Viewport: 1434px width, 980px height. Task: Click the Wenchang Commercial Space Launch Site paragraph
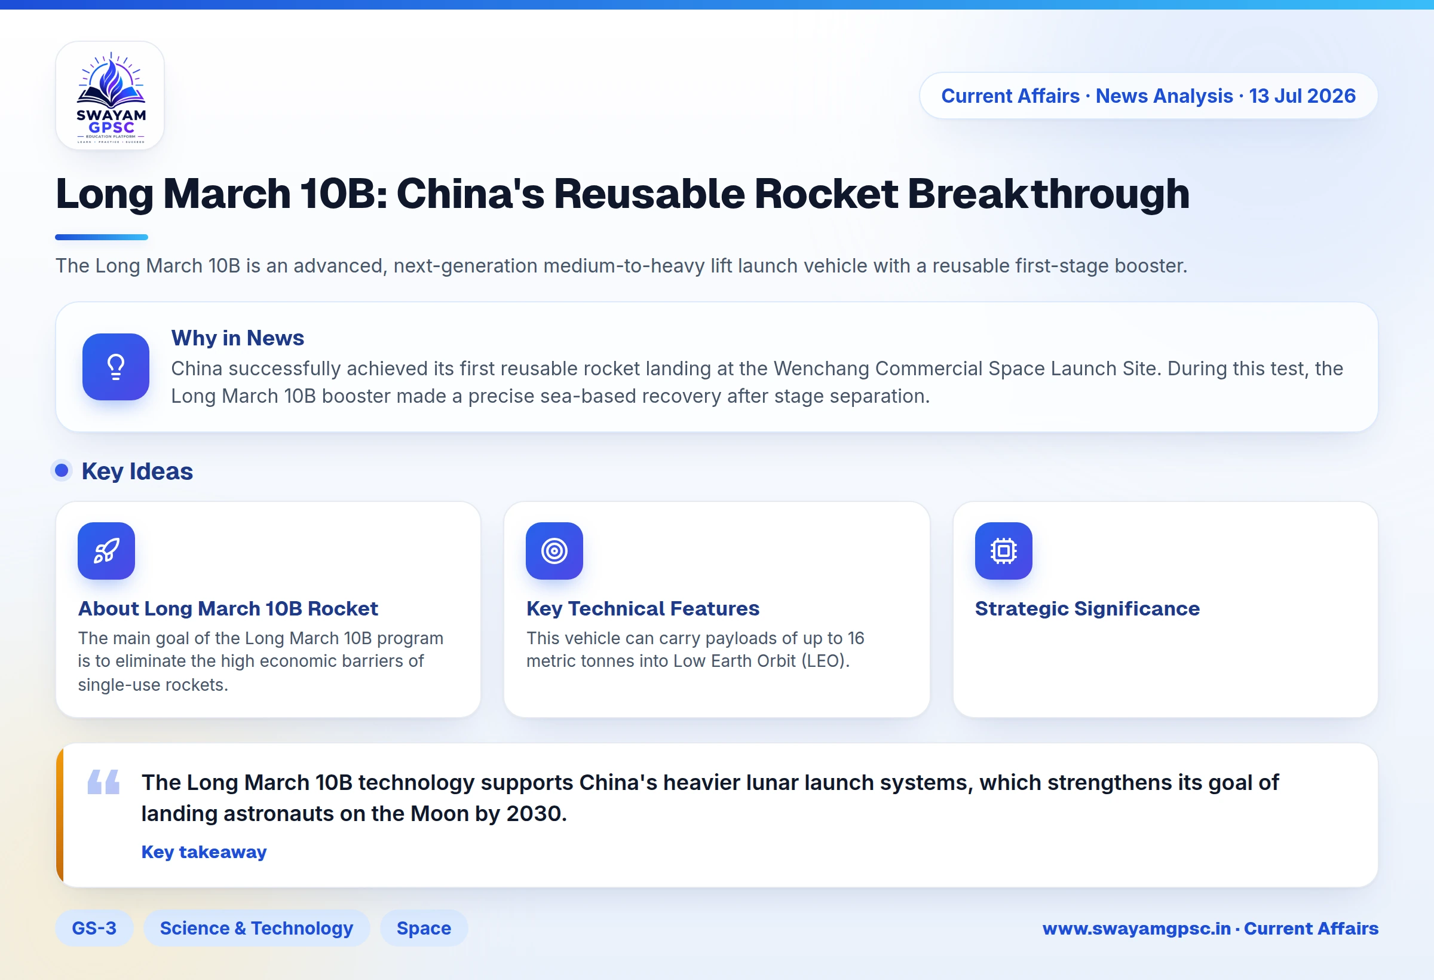(756, 382)
